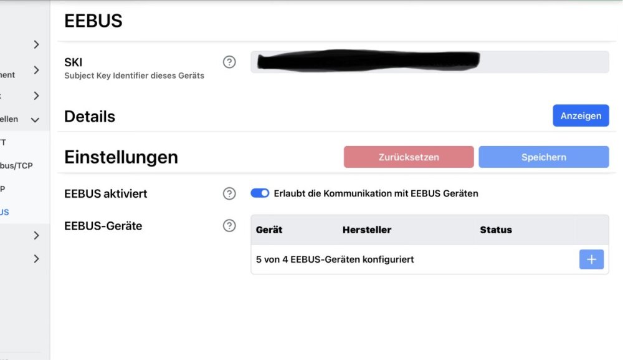Image resolution: width=623 pixels, height=360 pixels.
Task: Open help icon for EEBUS aktiviert
Action: [x=229, y=193]
